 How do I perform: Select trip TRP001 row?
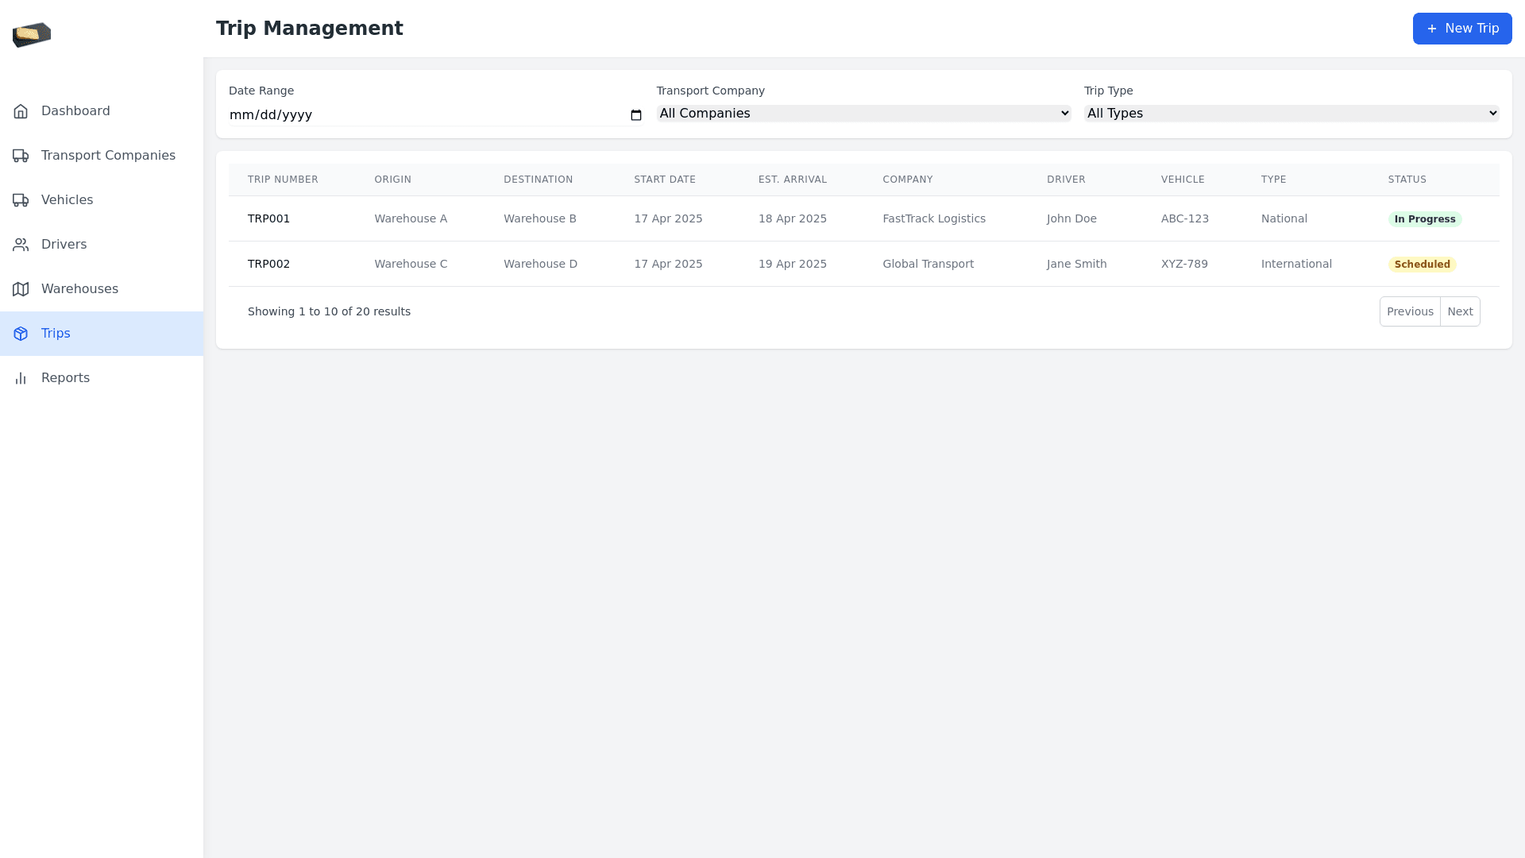click(x=268, y=218)
